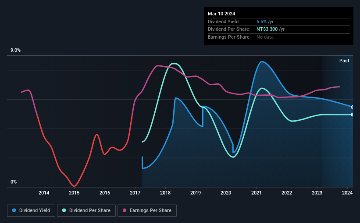Click the 2021 x-axis label
Viewport: 360px width, 223px height.
click(x=256, y=193)
